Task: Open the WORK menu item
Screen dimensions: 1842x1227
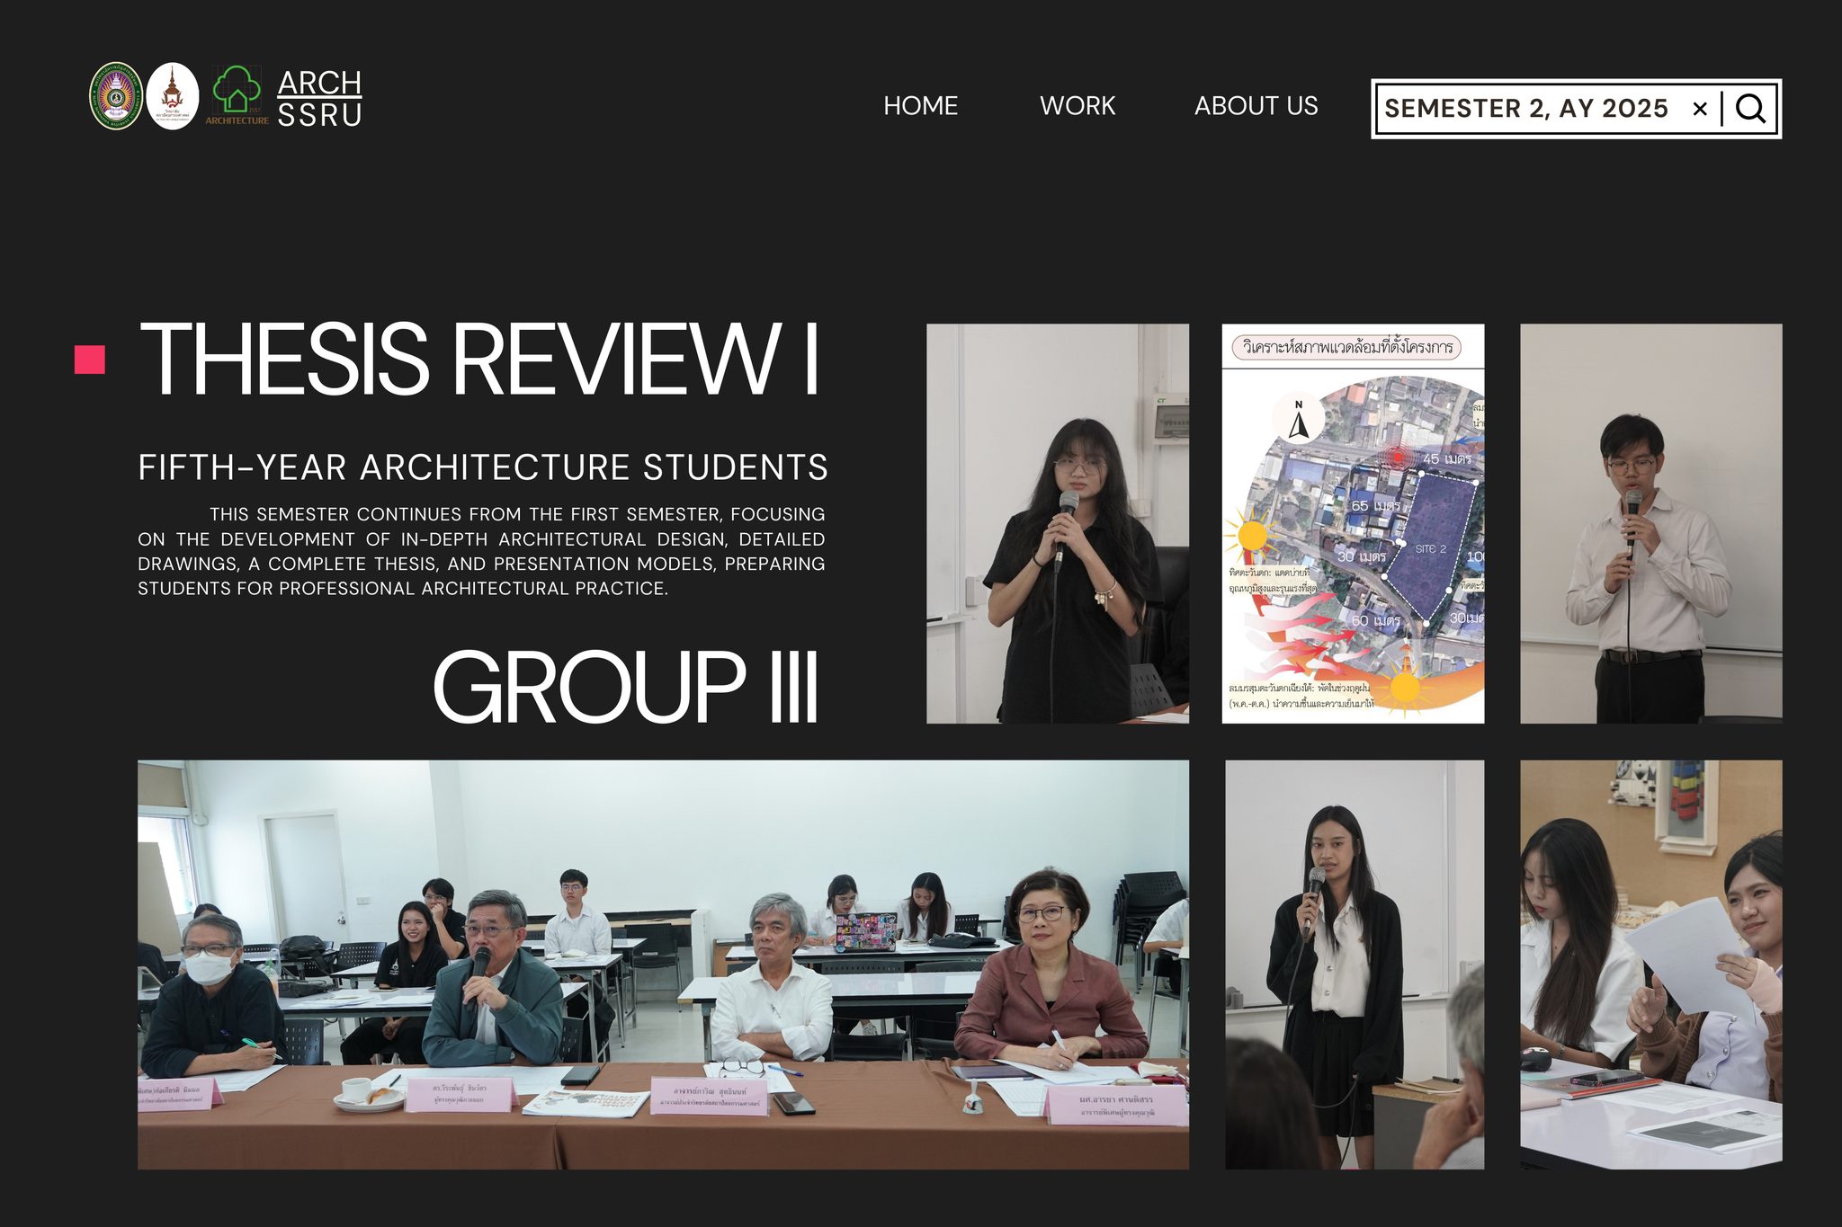Action: 1077,106
